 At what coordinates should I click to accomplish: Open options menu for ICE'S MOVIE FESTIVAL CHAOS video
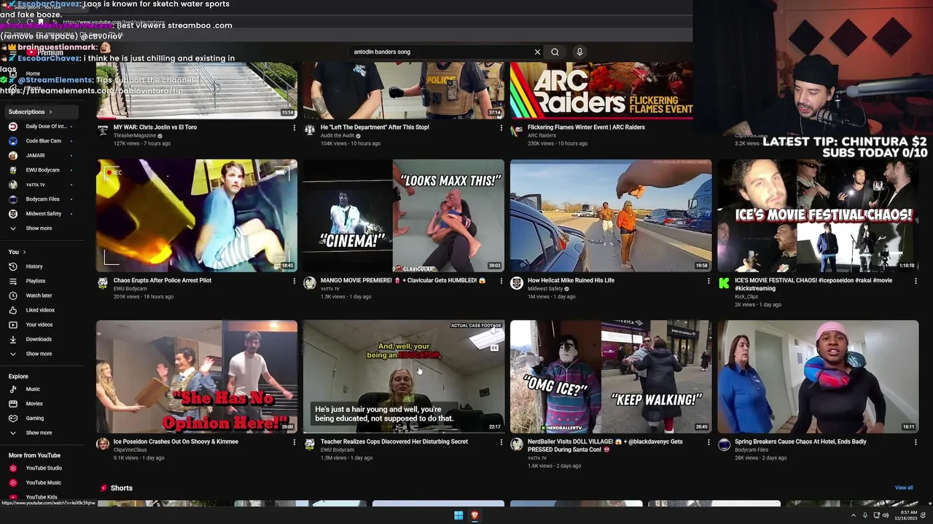(x=916, y=281)
